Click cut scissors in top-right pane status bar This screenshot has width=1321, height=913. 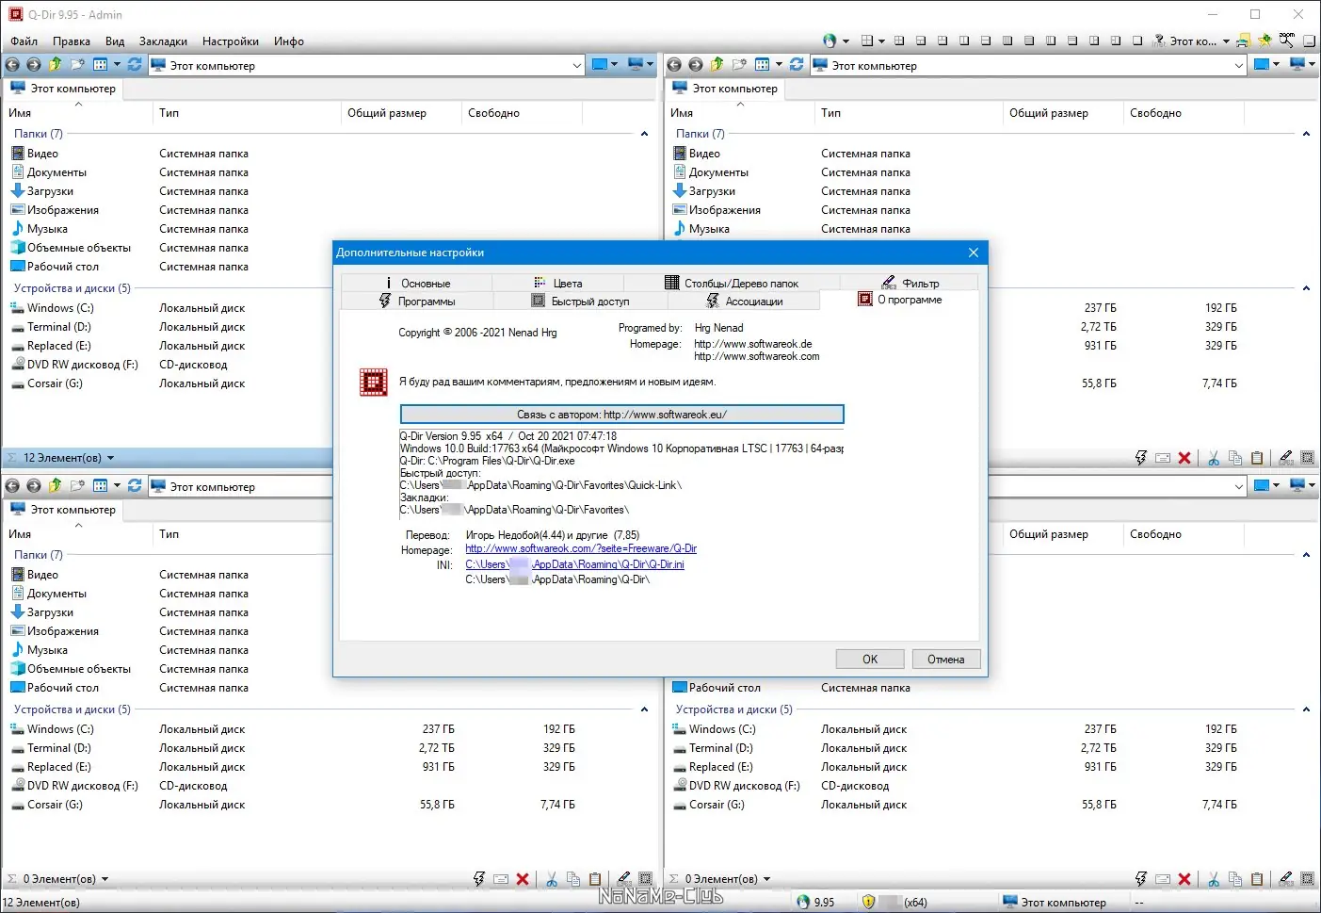pyautogui.click(x=1214, y=458)
